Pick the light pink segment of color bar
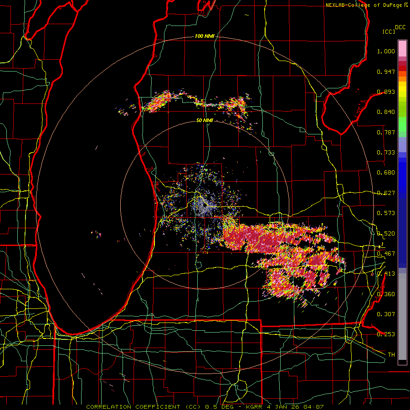 [402, 48]
